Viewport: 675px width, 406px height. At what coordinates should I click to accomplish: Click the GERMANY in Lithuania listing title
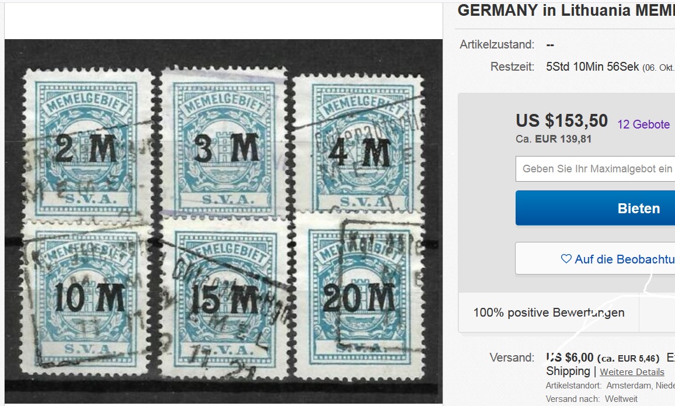pyautogui.click(x=566, y=11)
